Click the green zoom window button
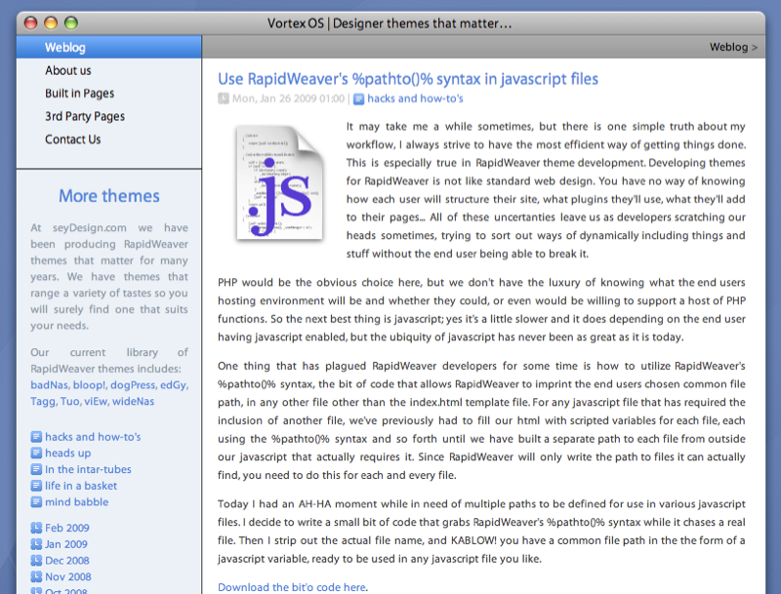This screenshot has width=781, height=594. [x=69, y=22]
